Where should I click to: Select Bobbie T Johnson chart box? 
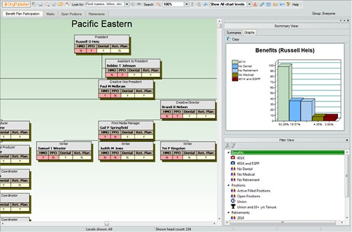132,68
